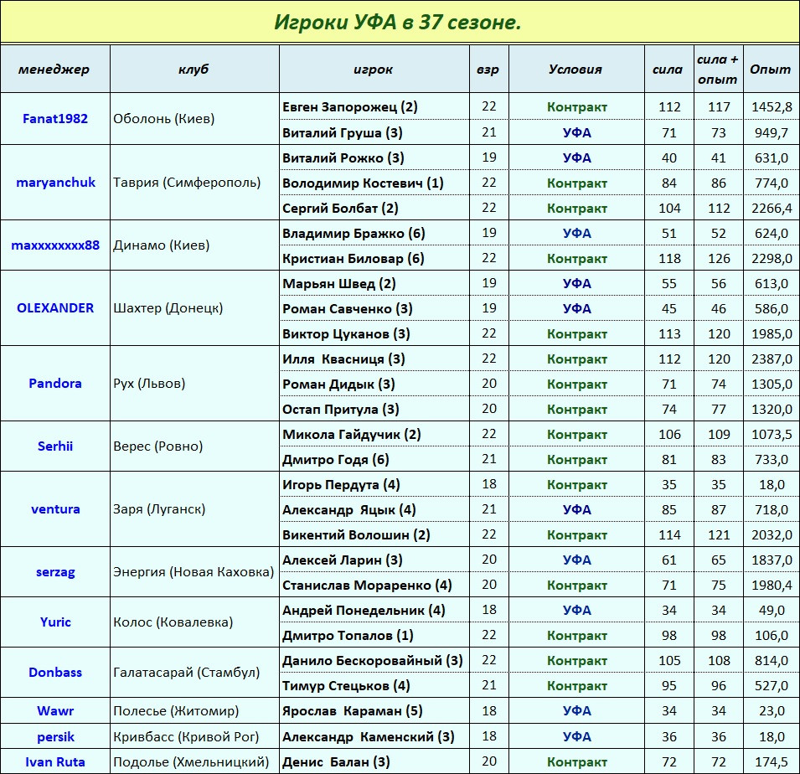This screenshot has width=800, height=774.
Task: Open manager serzag link
Action: (55, 572)
